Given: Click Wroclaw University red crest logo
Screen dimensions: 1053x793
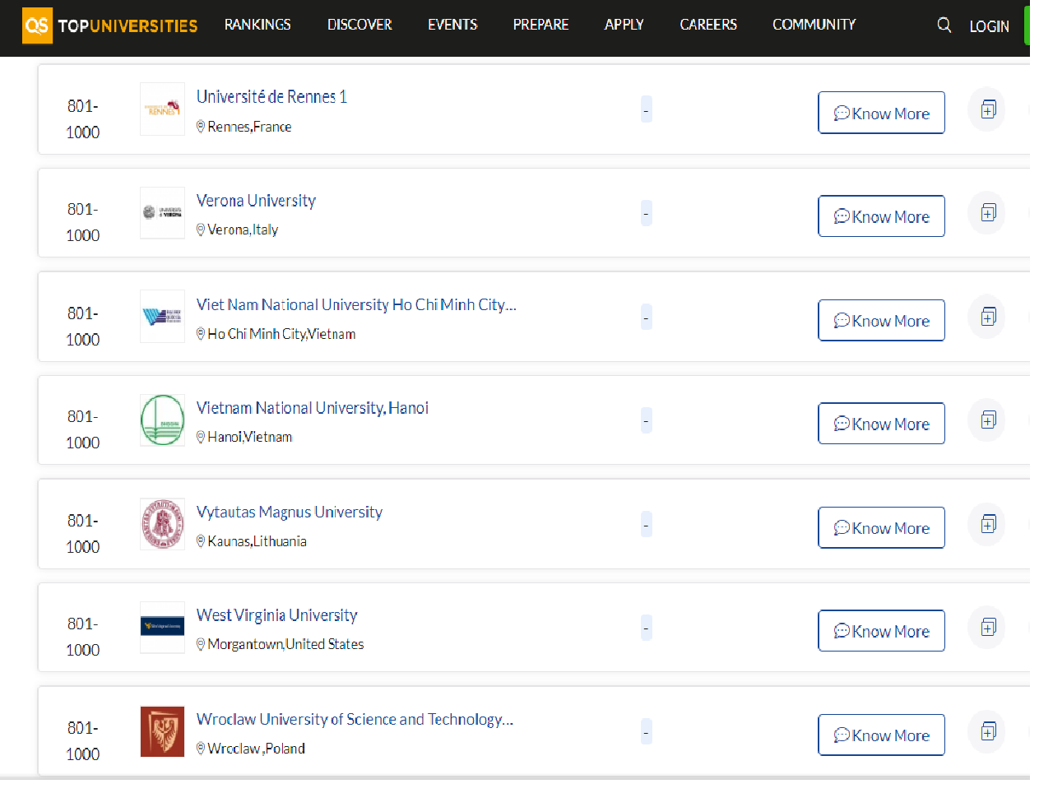Looking at the screenshot, I should [162, 731].
